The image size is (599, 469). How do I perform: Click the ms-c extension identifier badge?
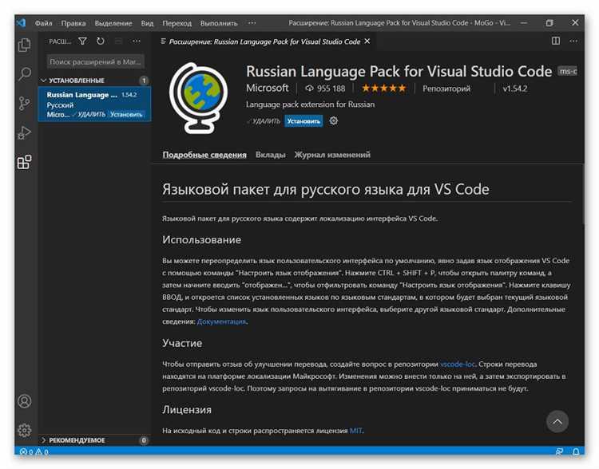point(568,71)
